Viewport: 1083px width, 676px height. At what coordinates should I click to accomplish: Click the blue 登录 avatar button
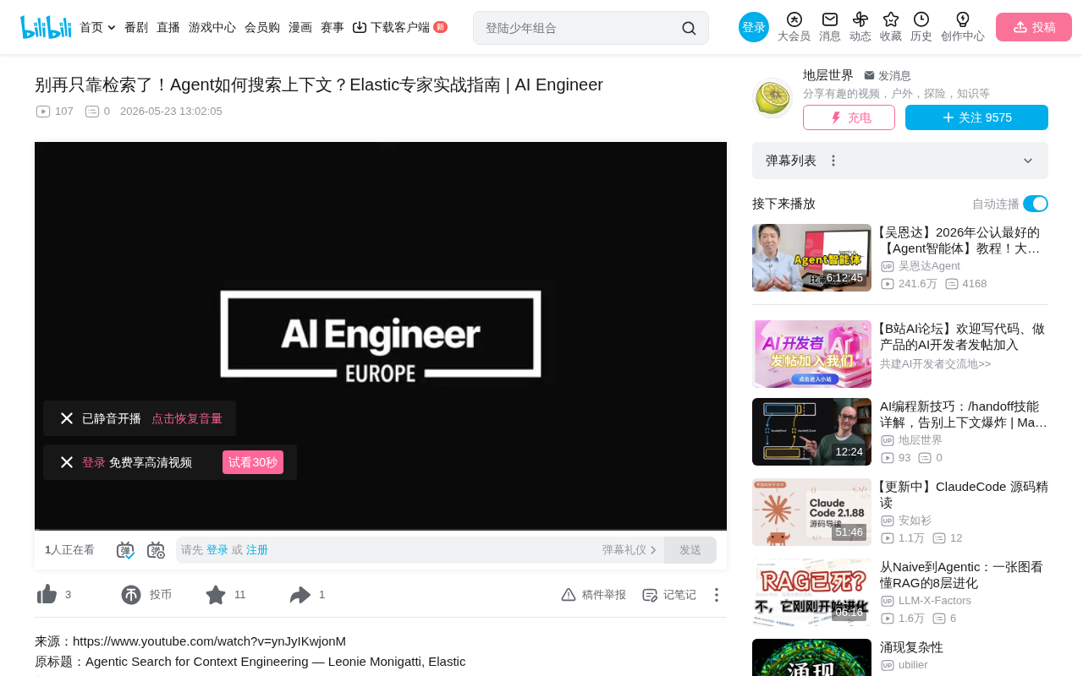pyautogui.click(x=754, y=27)
